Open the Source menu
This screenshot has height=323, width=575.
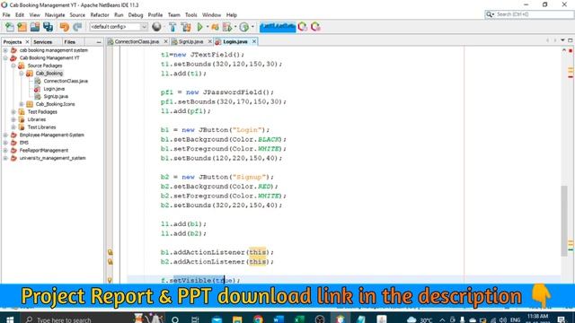(x=77, y=15)
